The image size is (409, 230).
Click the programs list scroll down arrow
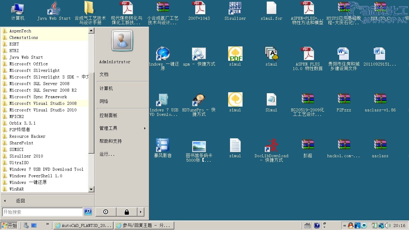91,189
